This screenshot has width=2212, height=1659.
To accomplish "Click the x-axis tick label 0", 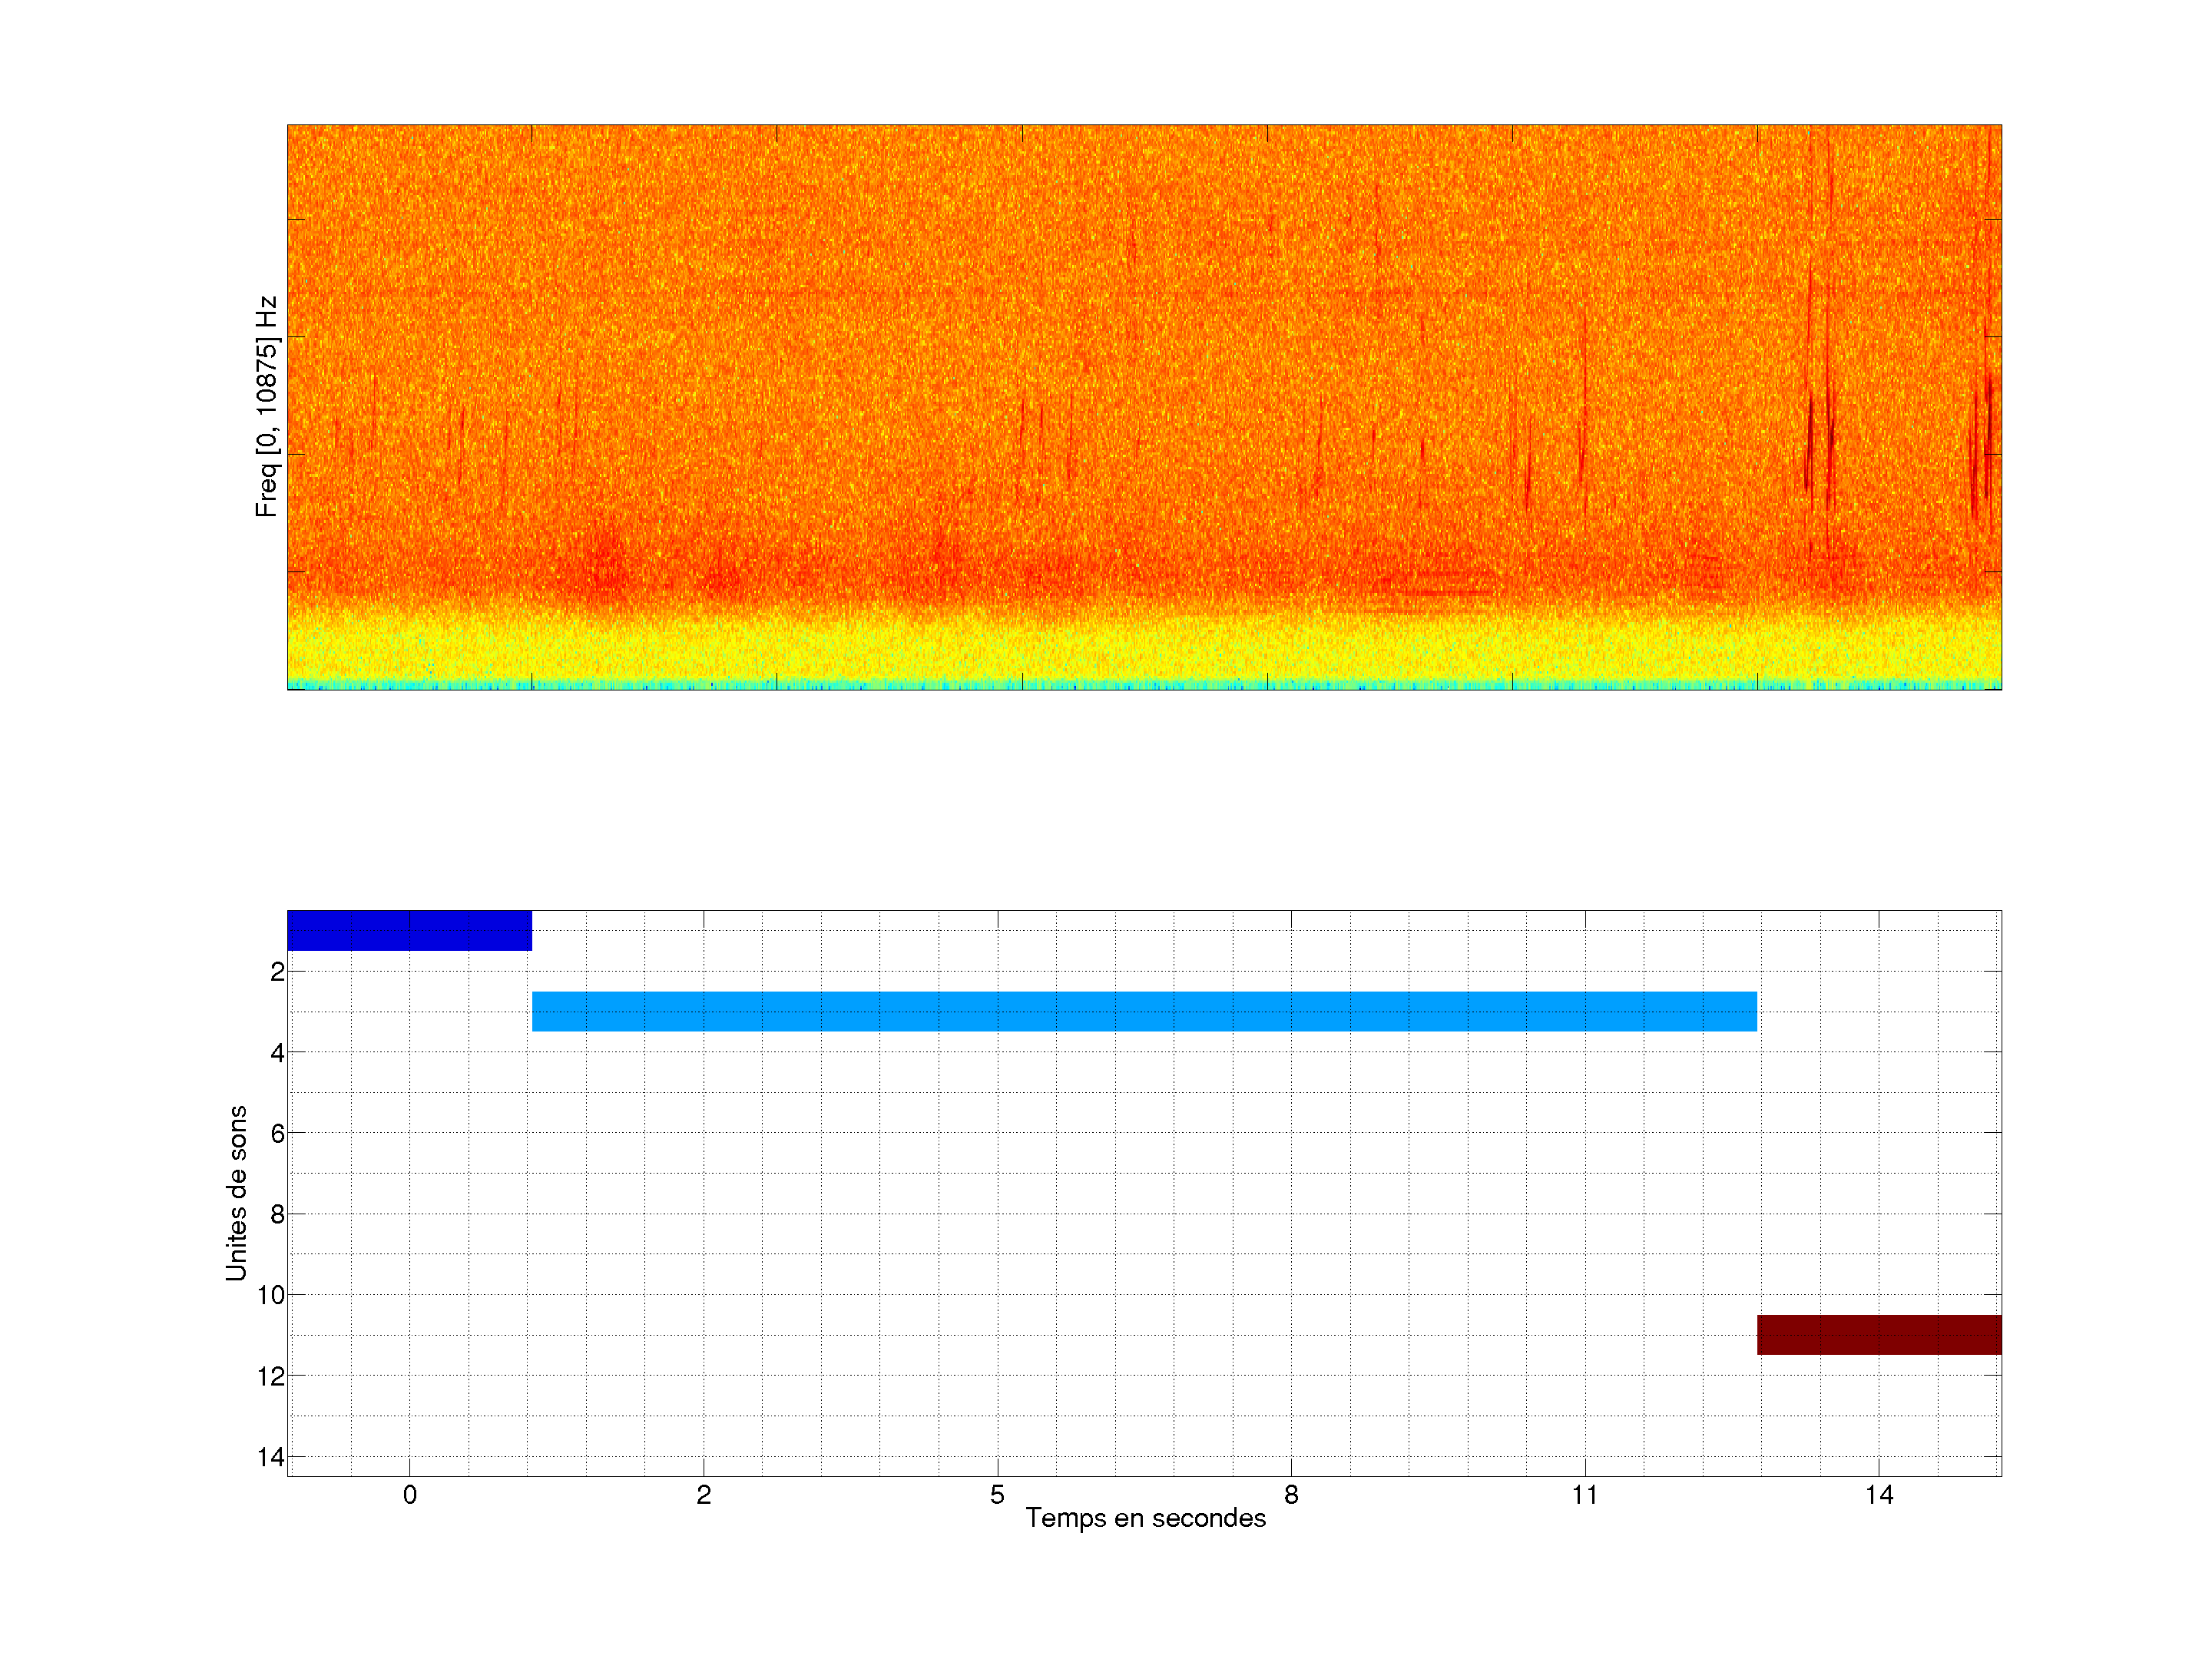I will coord(409,1495).
